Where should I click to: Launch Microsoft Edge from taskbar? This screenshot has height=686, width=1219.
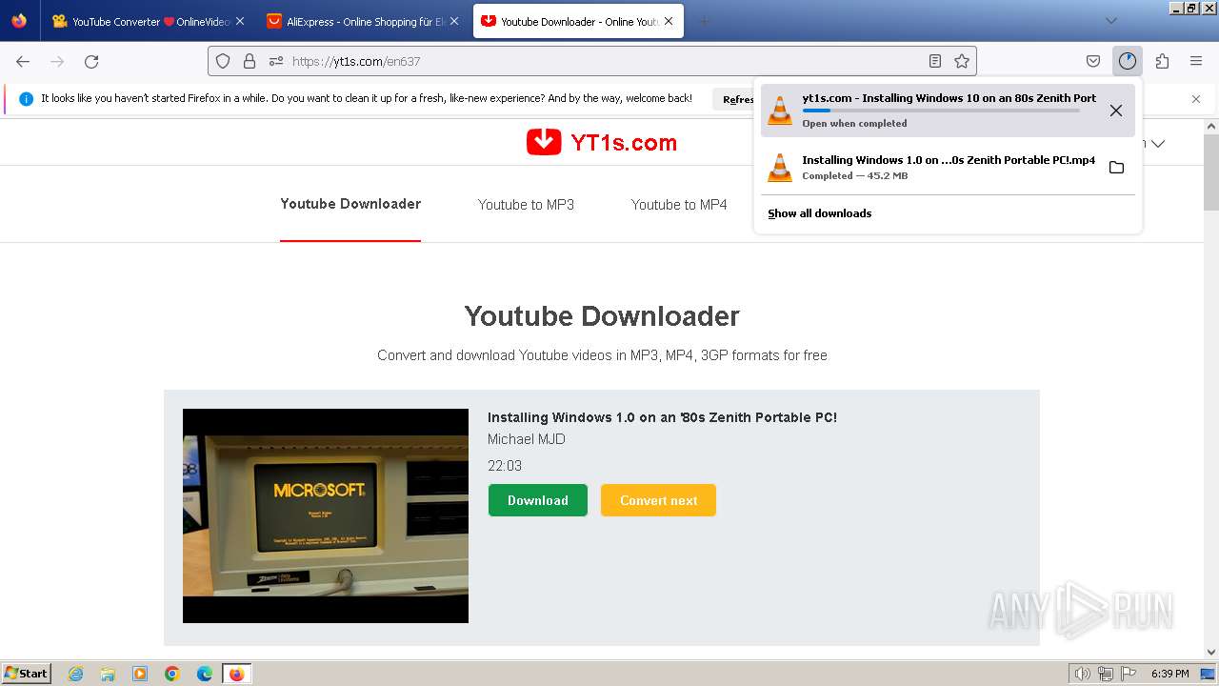pos(205,674)
